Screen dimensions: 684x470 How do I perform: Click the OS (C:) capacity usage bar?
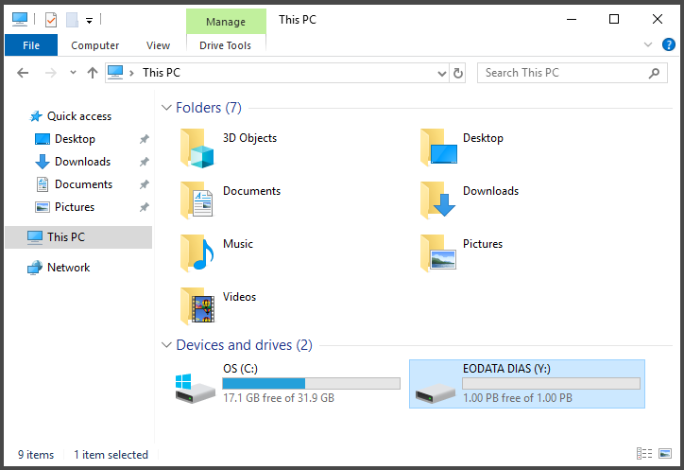tap(311, 384)
